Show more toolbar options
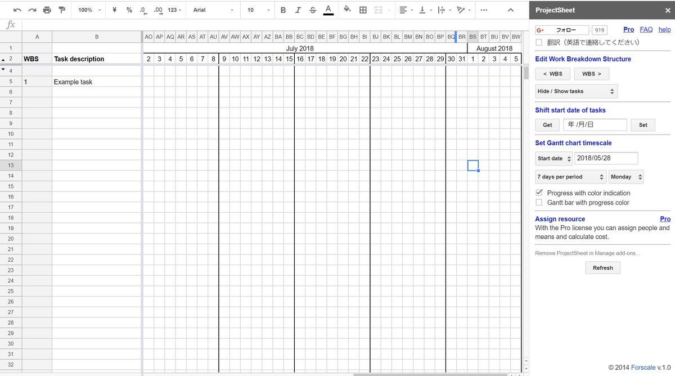The image size is (675, 376). pos(484,10)
